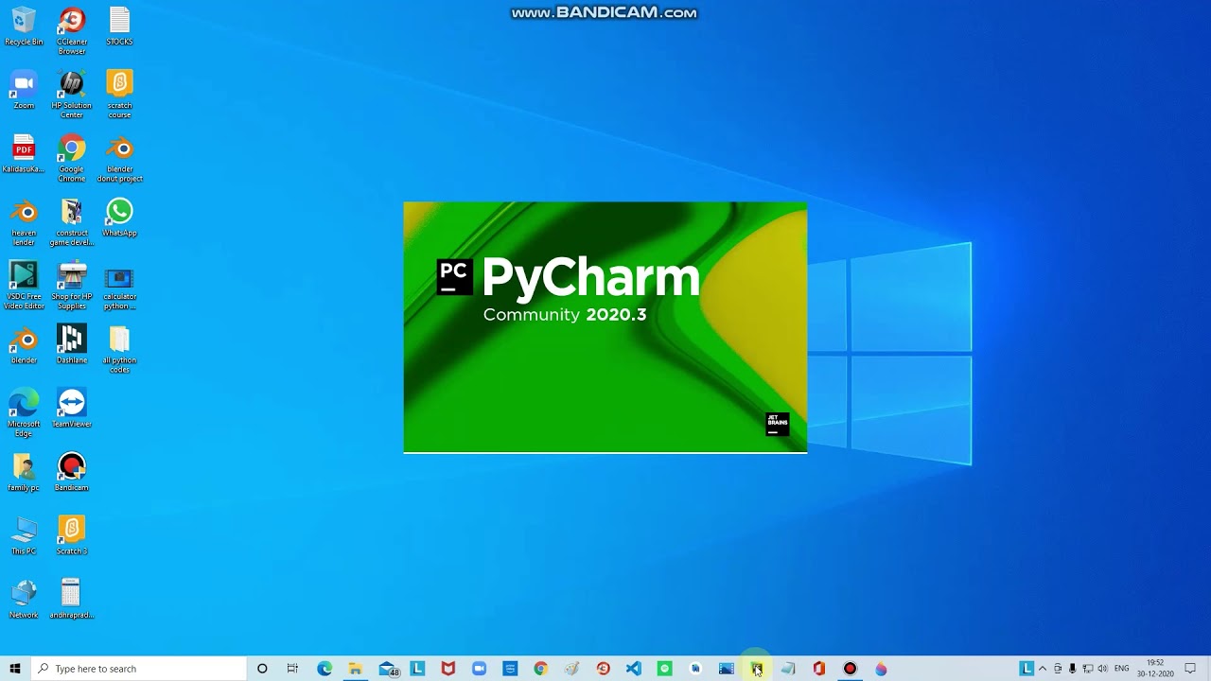Open network status tray icon
This screenshot has height=681, width=1211.
click(1087, 669)
